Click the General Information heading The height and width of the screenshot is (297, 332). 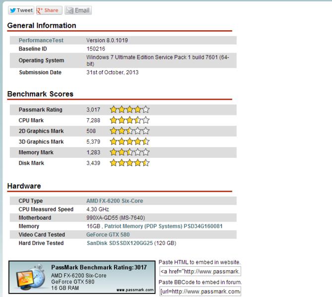coord(42,25)
